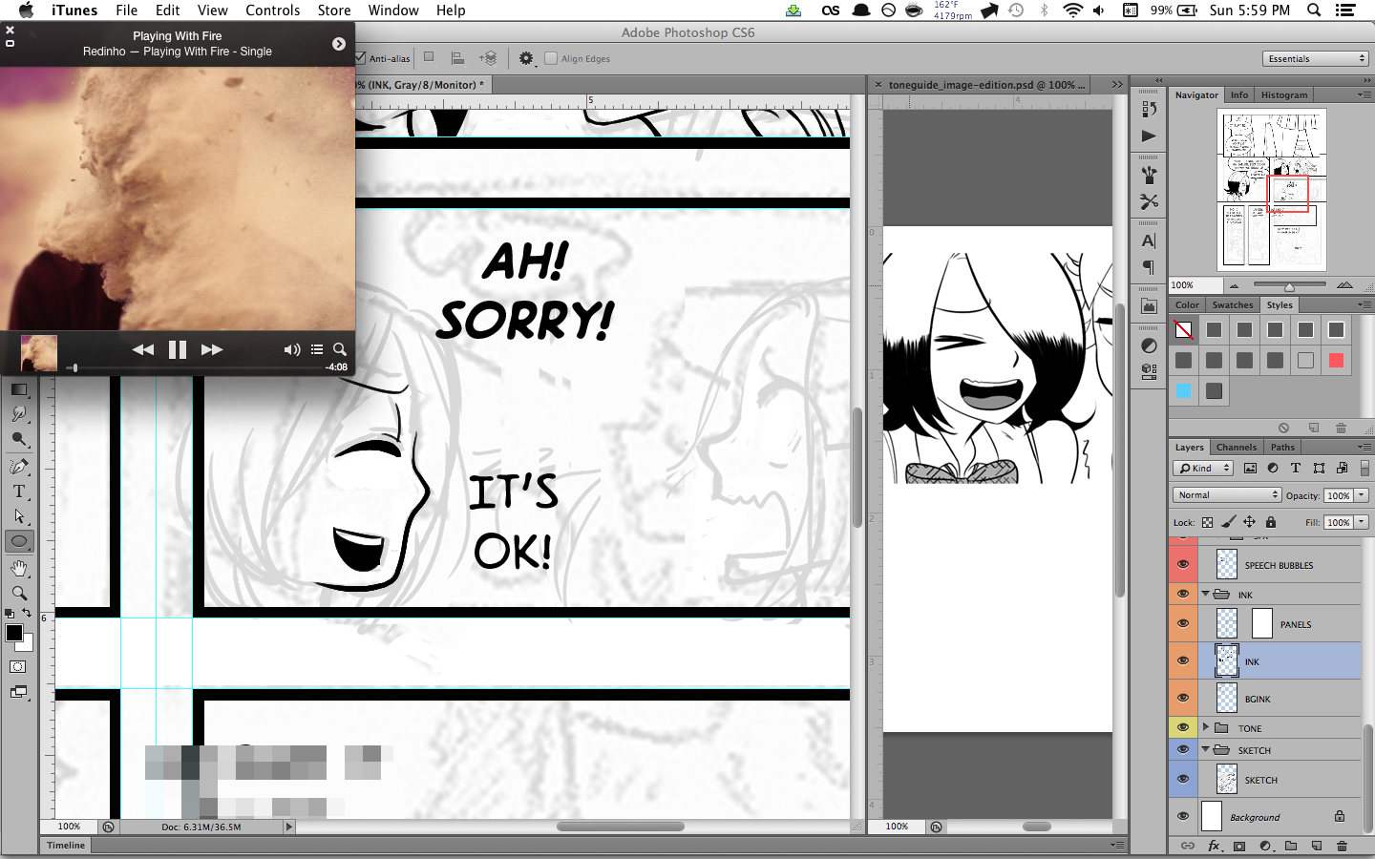The image size is (1375, 859).
Task: Switch to the Channels tab
Action: click(x=1237, y=447)
